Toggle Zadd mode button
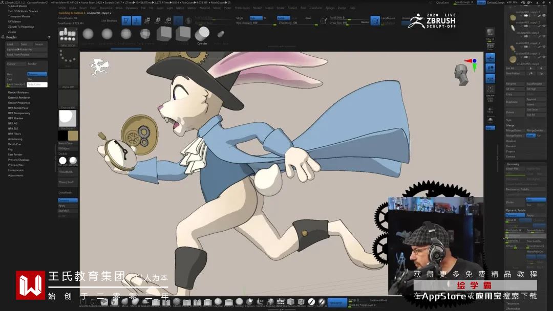This screenshot has height=311, width=553. (283, 18)
